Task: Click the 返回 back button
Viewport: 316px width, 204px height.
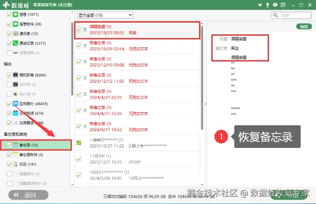Action: 28,195
